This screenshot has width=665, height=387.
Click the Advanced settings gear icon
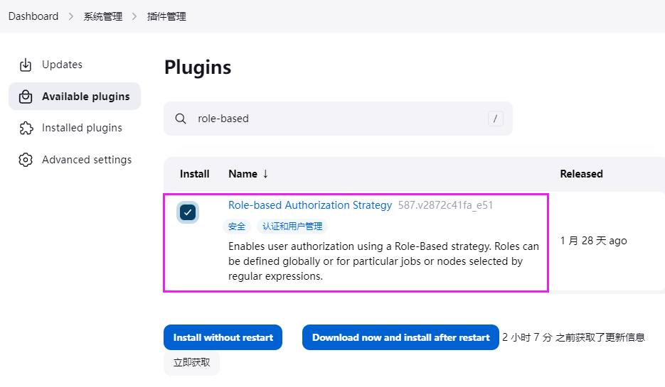(x=26, y=160)
